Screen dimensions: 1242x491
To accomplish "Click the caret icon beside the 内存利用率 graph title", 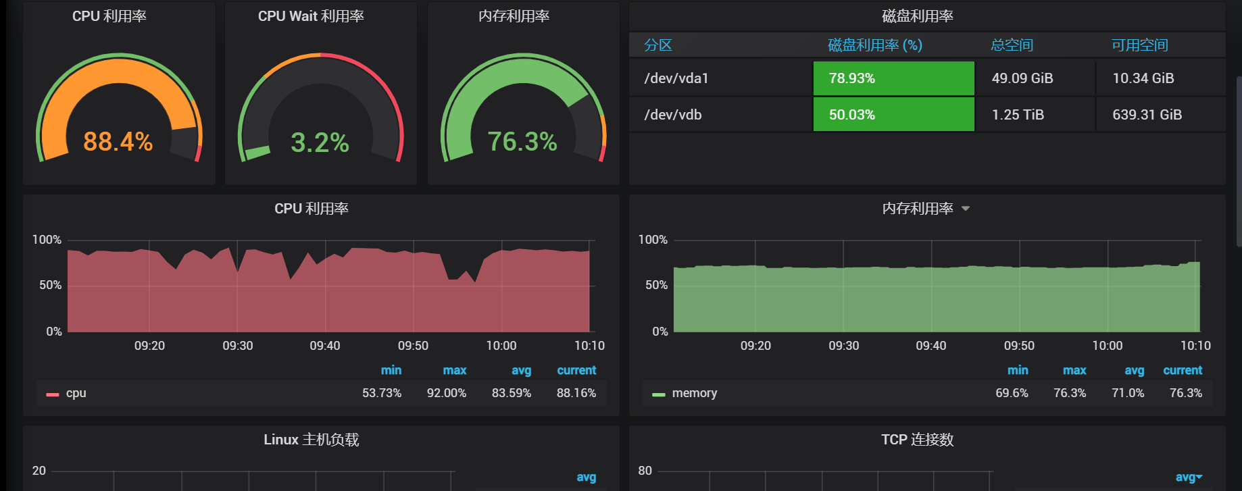I will tap(966, 209).
